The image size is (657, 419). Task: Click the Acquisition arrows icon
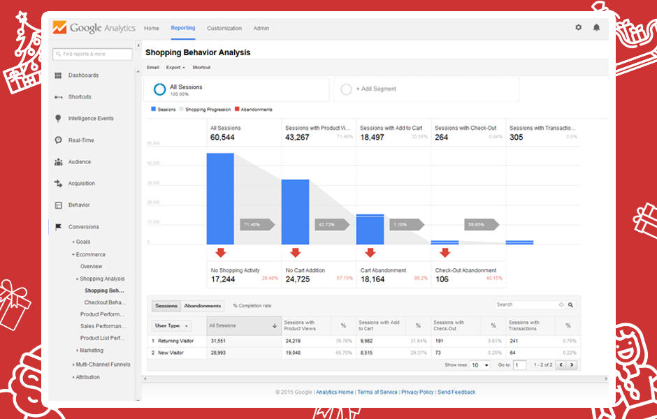coord(58,184)
